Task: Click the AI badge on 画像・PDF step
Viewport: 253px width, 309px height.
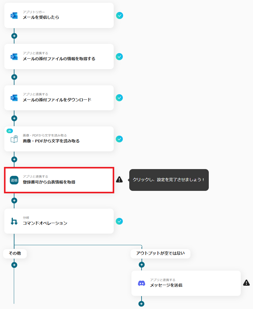Action: pyautogui.click(x=10, y=131)
